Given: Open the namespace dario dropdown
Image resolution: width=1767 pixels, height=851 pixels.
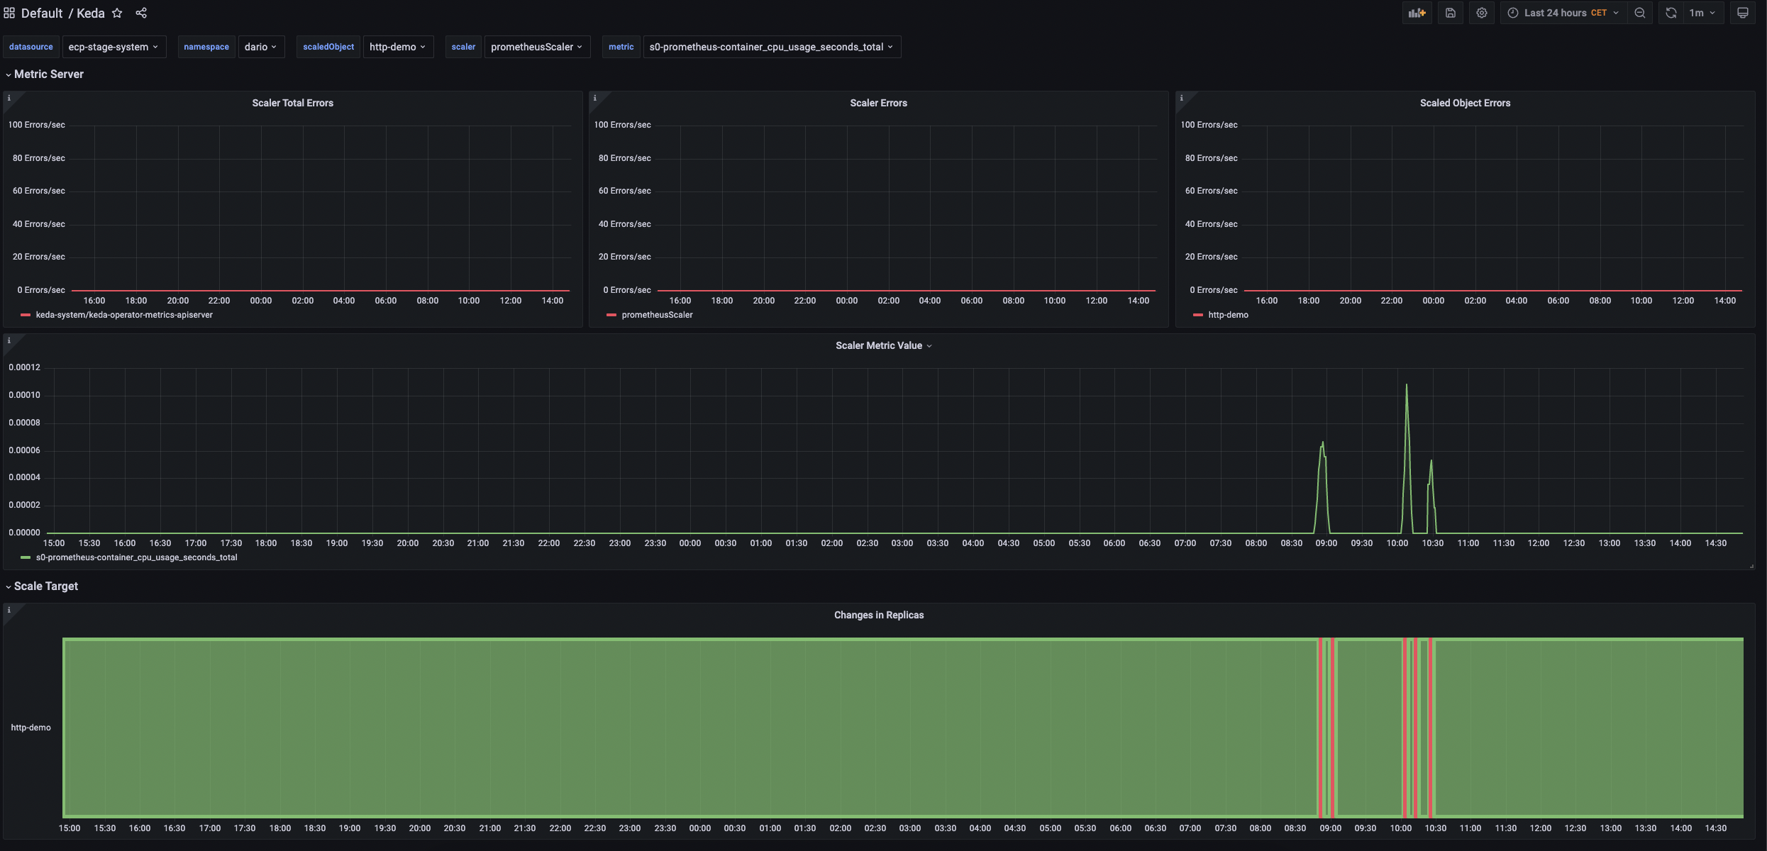Looking at the screenshot, I should point(261,46).
